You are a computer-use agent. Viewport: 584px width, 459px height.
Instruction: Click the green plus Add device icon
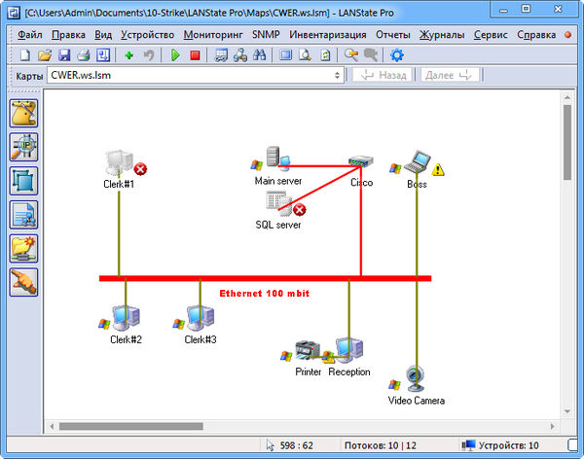click(128, 55)
